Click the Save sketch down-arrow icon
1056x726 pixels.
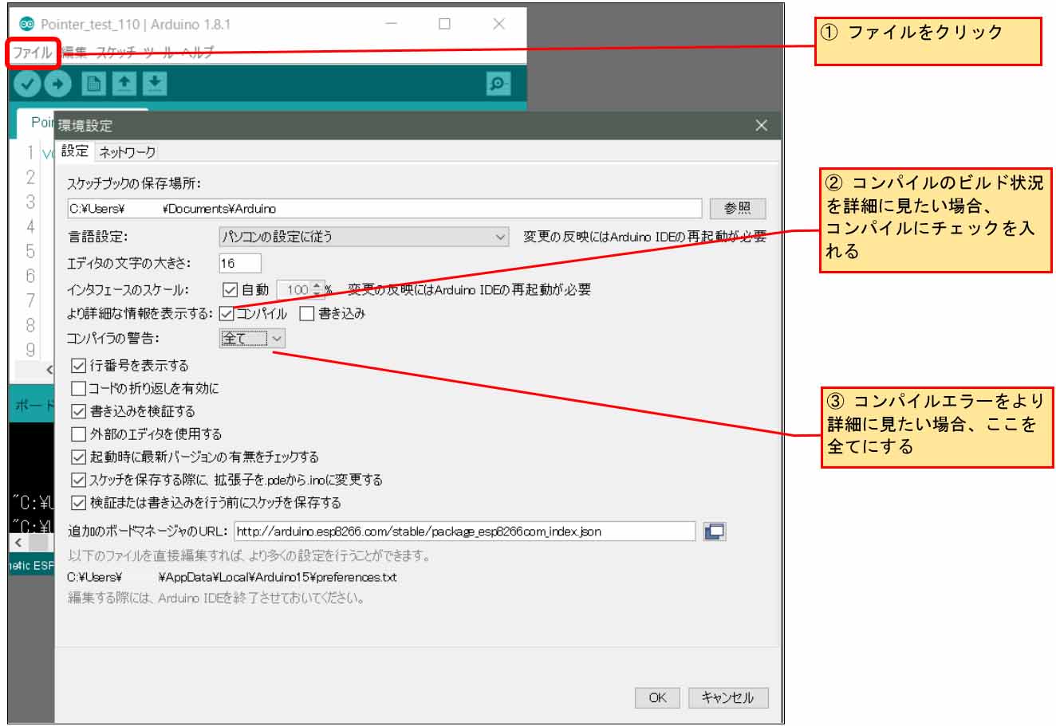(156, 83)
